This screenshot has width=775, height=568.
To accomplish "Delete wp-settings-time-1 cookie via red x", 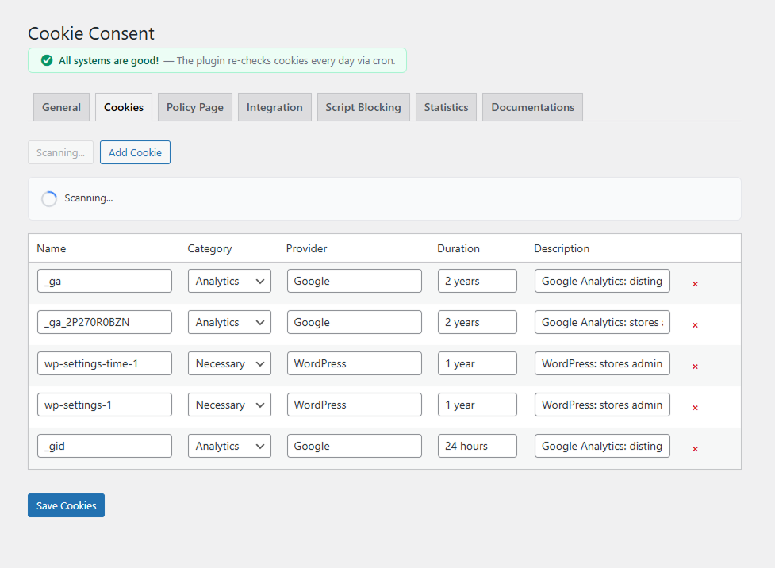I will (695, 366).
